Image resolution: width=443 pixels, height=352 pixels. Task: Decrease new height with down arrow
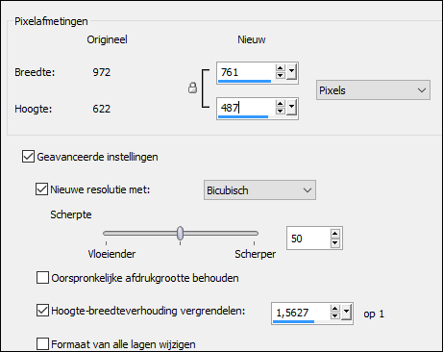tap(281, 111)
